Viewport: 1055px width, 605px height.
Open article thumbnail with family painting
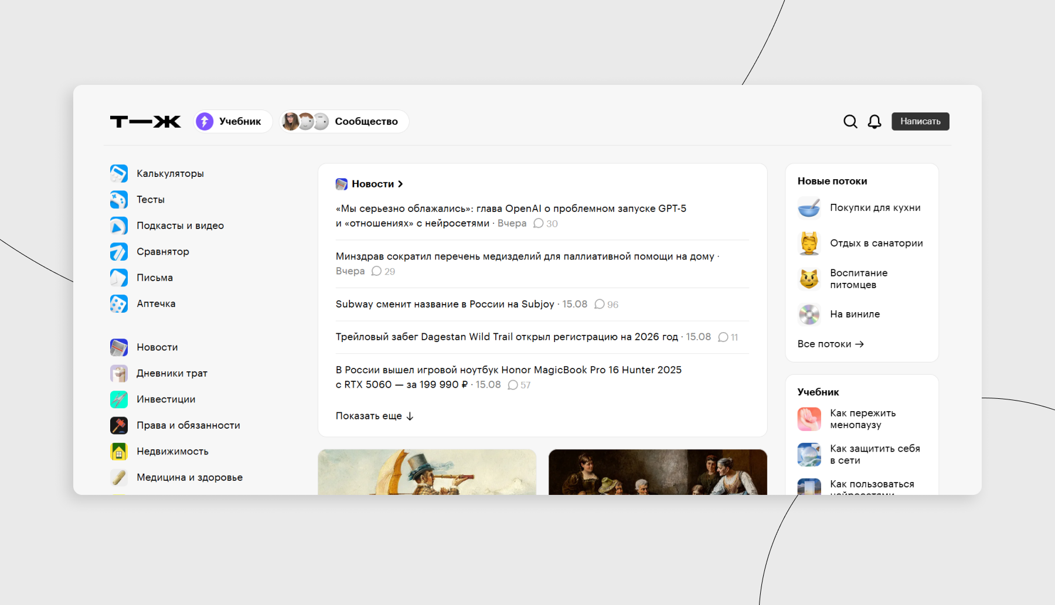pos(658,472)
